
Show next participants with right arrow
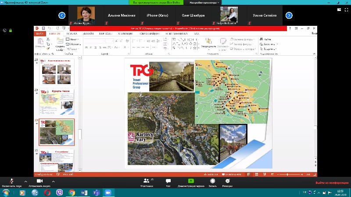click(289, 15)
